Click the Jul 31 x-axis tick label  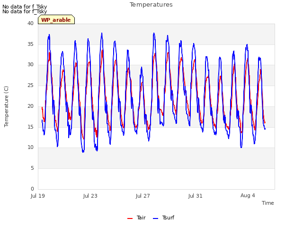[x=195, y=196]
